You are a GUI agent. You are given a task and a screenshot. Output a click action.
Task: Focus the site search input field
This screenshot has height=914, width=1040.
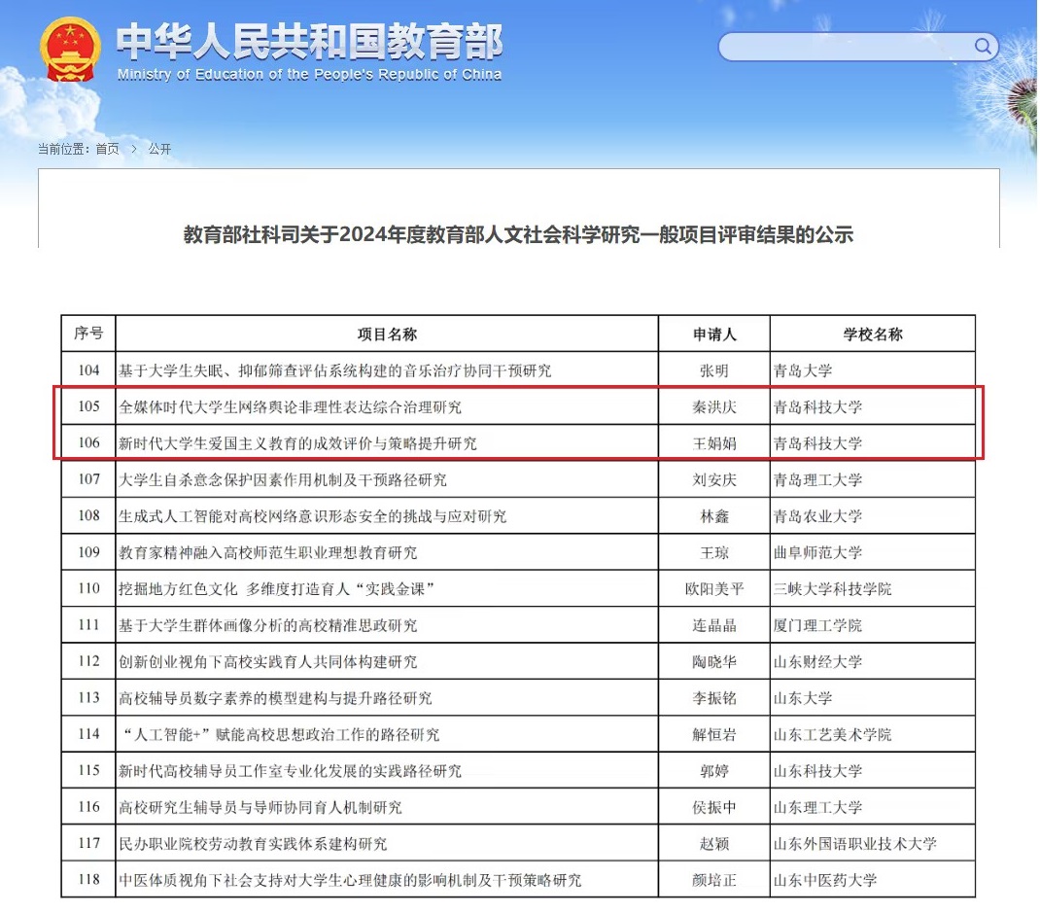pyautogui.click(x=846, y=47)
